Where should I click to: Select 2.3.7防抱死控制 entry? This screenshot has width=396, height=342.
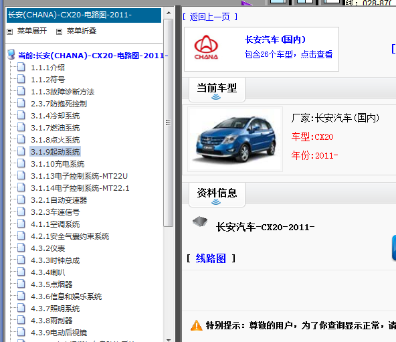[x=59, y=104]
